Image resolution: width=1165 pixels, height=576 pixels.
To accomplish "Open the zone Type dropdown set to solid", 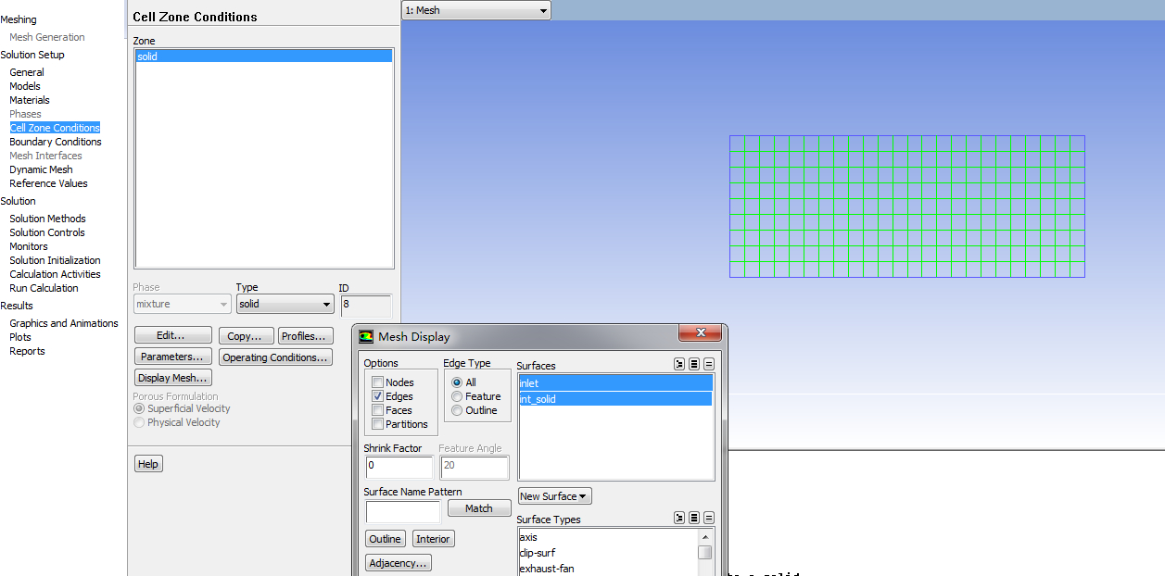I will coord(285,304).
